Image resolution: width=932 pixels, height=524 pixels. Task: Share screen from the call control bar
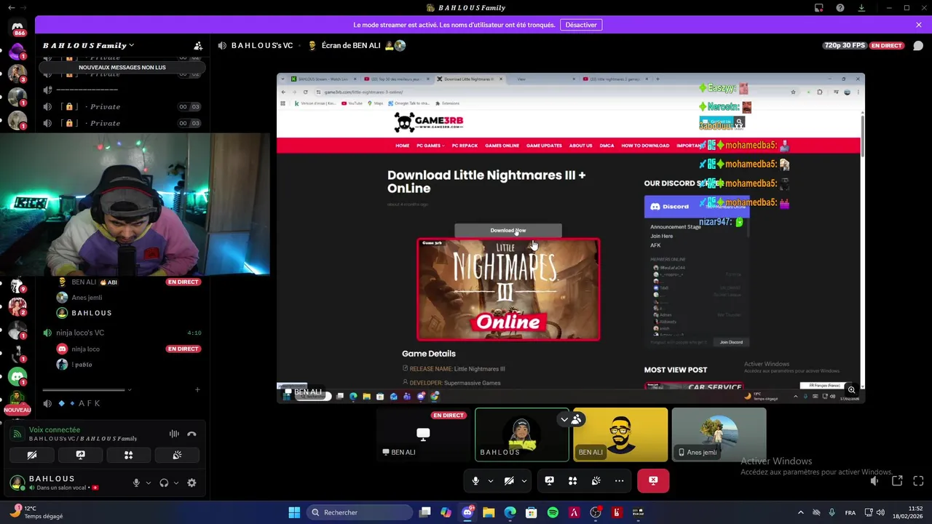[549, 480]
